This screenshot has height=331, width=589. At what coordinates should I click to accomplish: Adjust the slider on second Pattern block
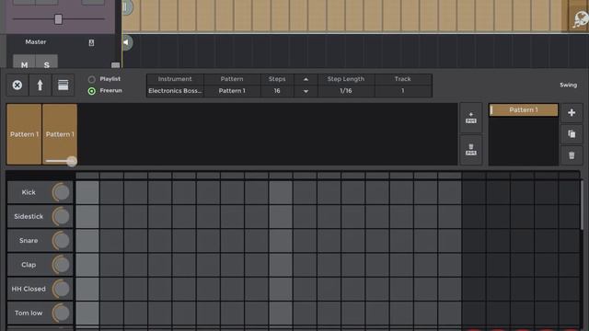point(72,161)
